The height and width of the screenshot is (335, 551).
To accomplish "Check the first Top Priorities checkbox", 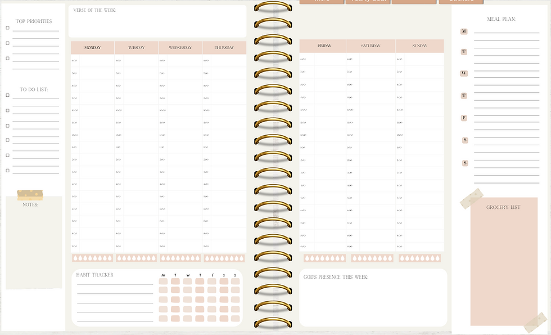I will (7, 26).
